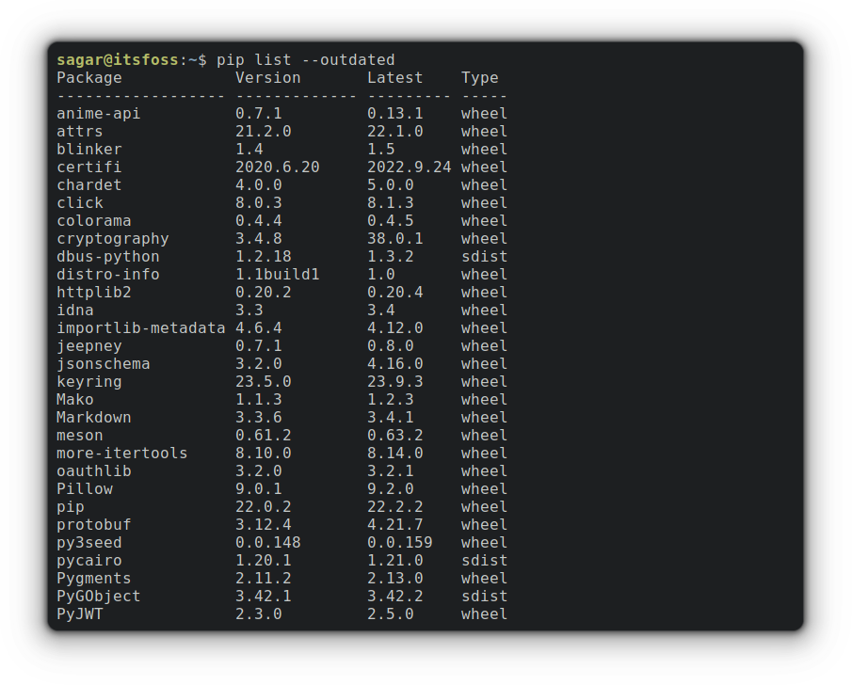Click the Package column header
Viewport: 852px width, 685px height.
click(88, 77)
